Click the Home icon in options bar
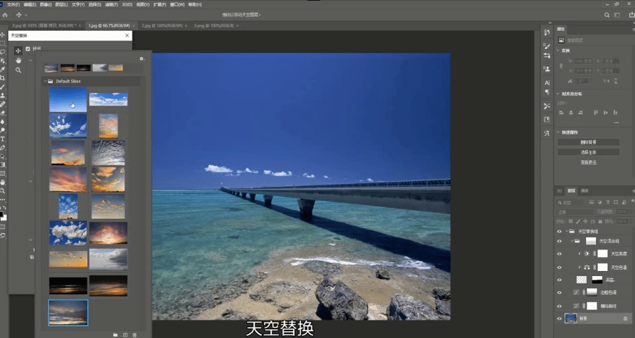635x338 pixels. 5,15
